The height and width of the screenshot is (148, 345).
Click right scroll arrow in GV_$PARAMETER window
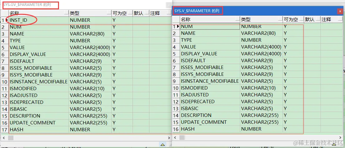[x=169, y=138]
